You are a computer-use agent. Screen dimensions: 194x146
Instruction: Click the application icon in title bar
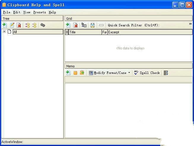[x=4, y=5]
